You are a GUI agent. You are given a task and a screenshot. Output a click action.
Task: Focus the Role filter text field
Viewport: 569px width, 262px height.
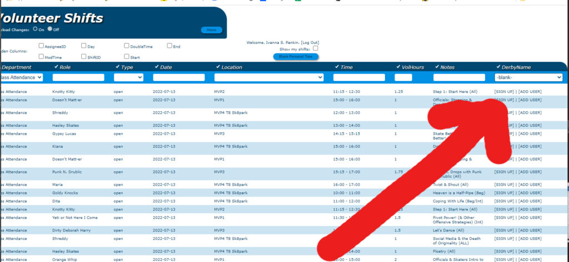(x=78, y=78)
